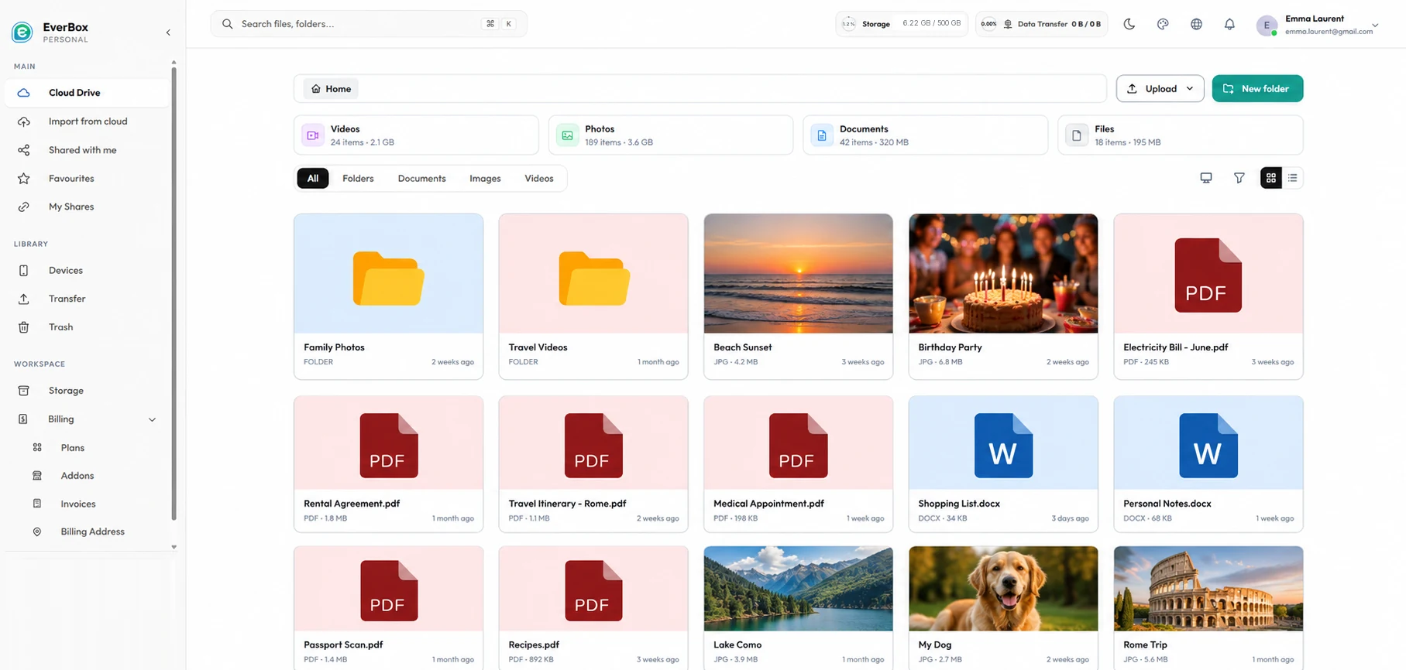This screenshot has width=1406, height=670.
Task: Open Rome Trip image
Action: pos(1208,608)
